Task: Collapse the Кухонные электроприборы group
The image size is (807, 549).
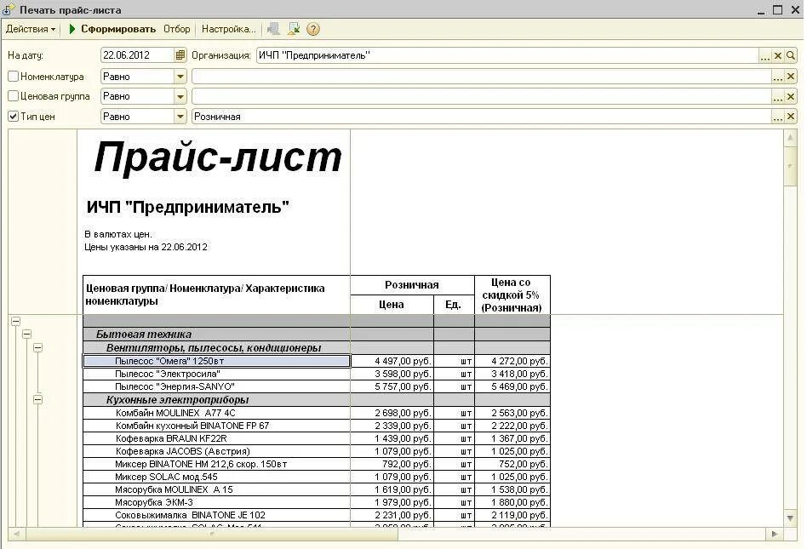Action: [37, 399]
